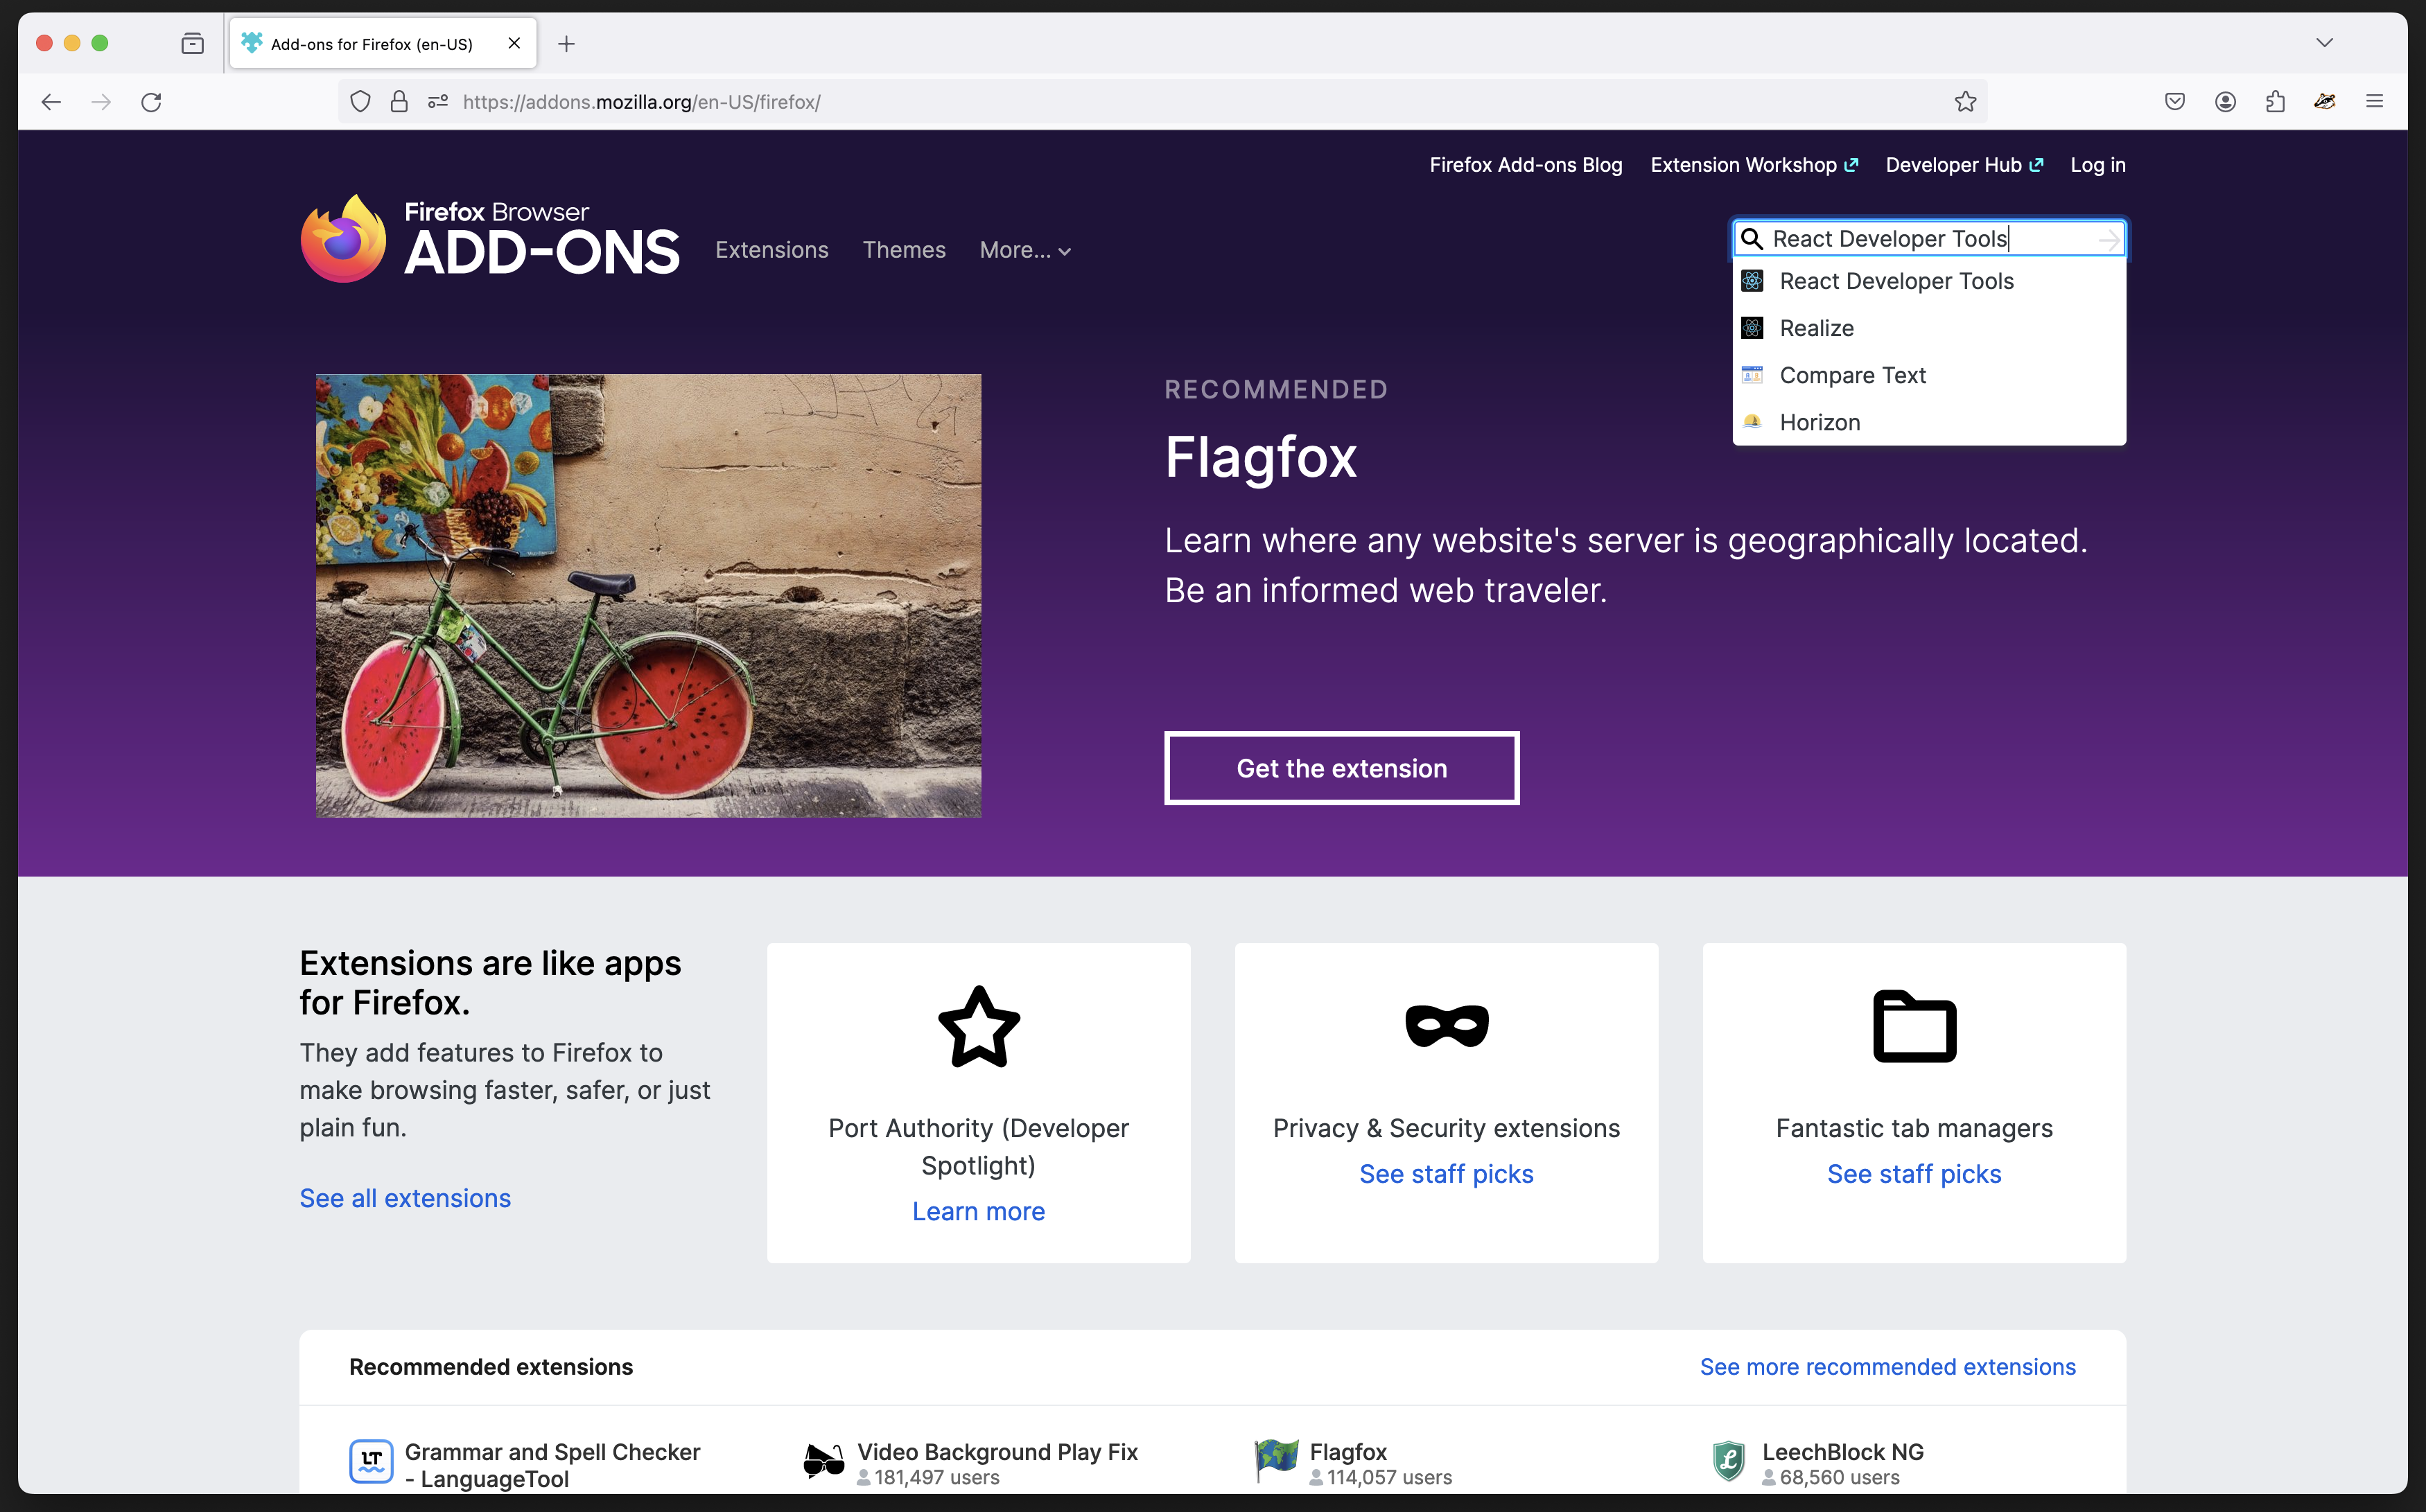2426x1512 pixels.
Task: Click See staff picks for tab managers
Action: [1914, 1174]
